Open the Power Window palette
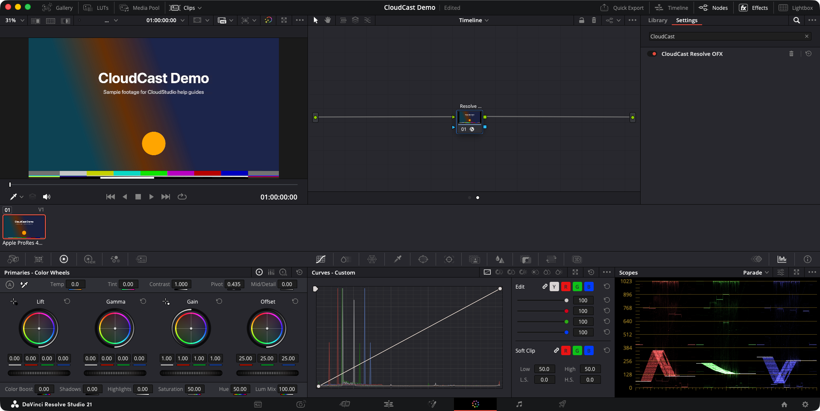820x411 pixels. coord(423,259)
